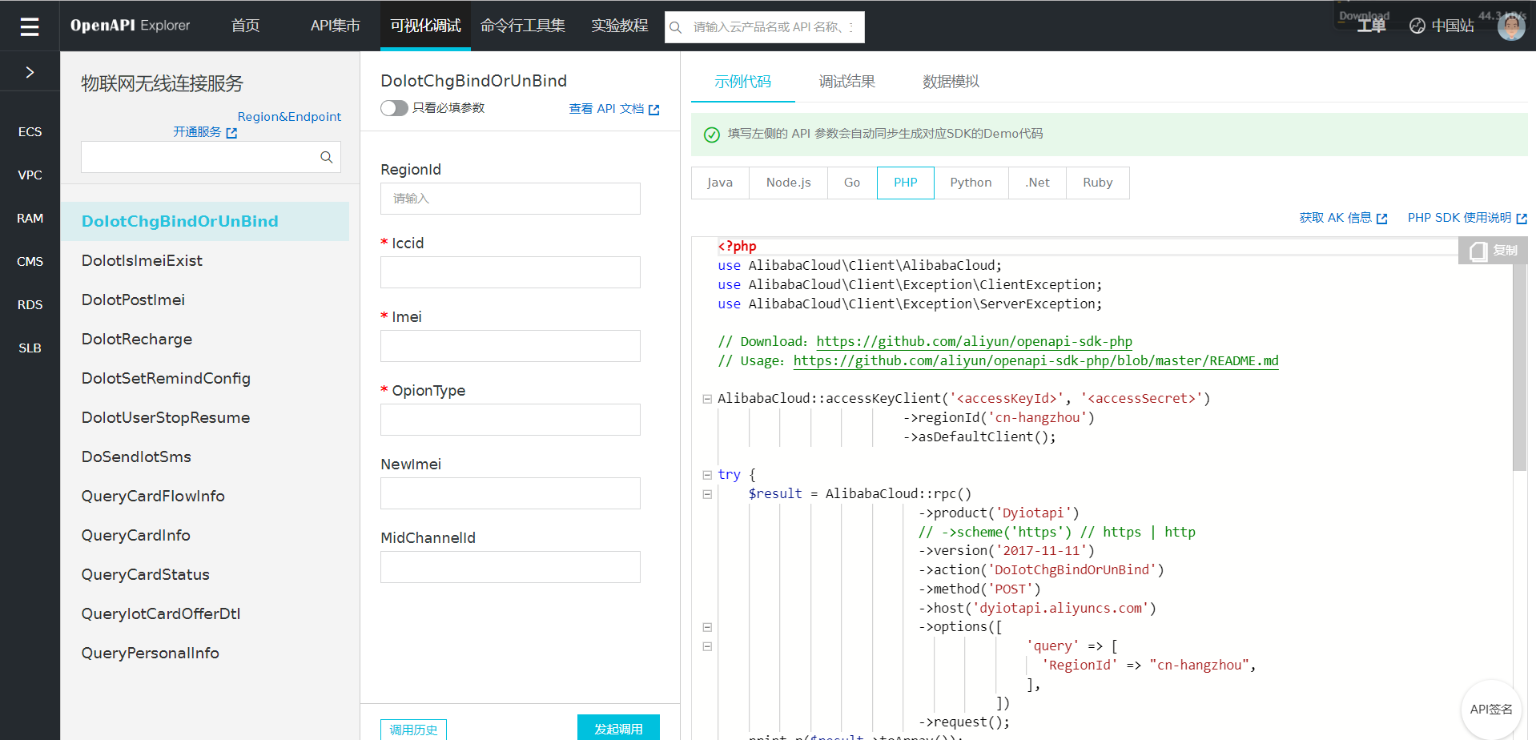The image size is (1536, 740).
Task: Click the China site globe icon
Action: [1417, 26]
